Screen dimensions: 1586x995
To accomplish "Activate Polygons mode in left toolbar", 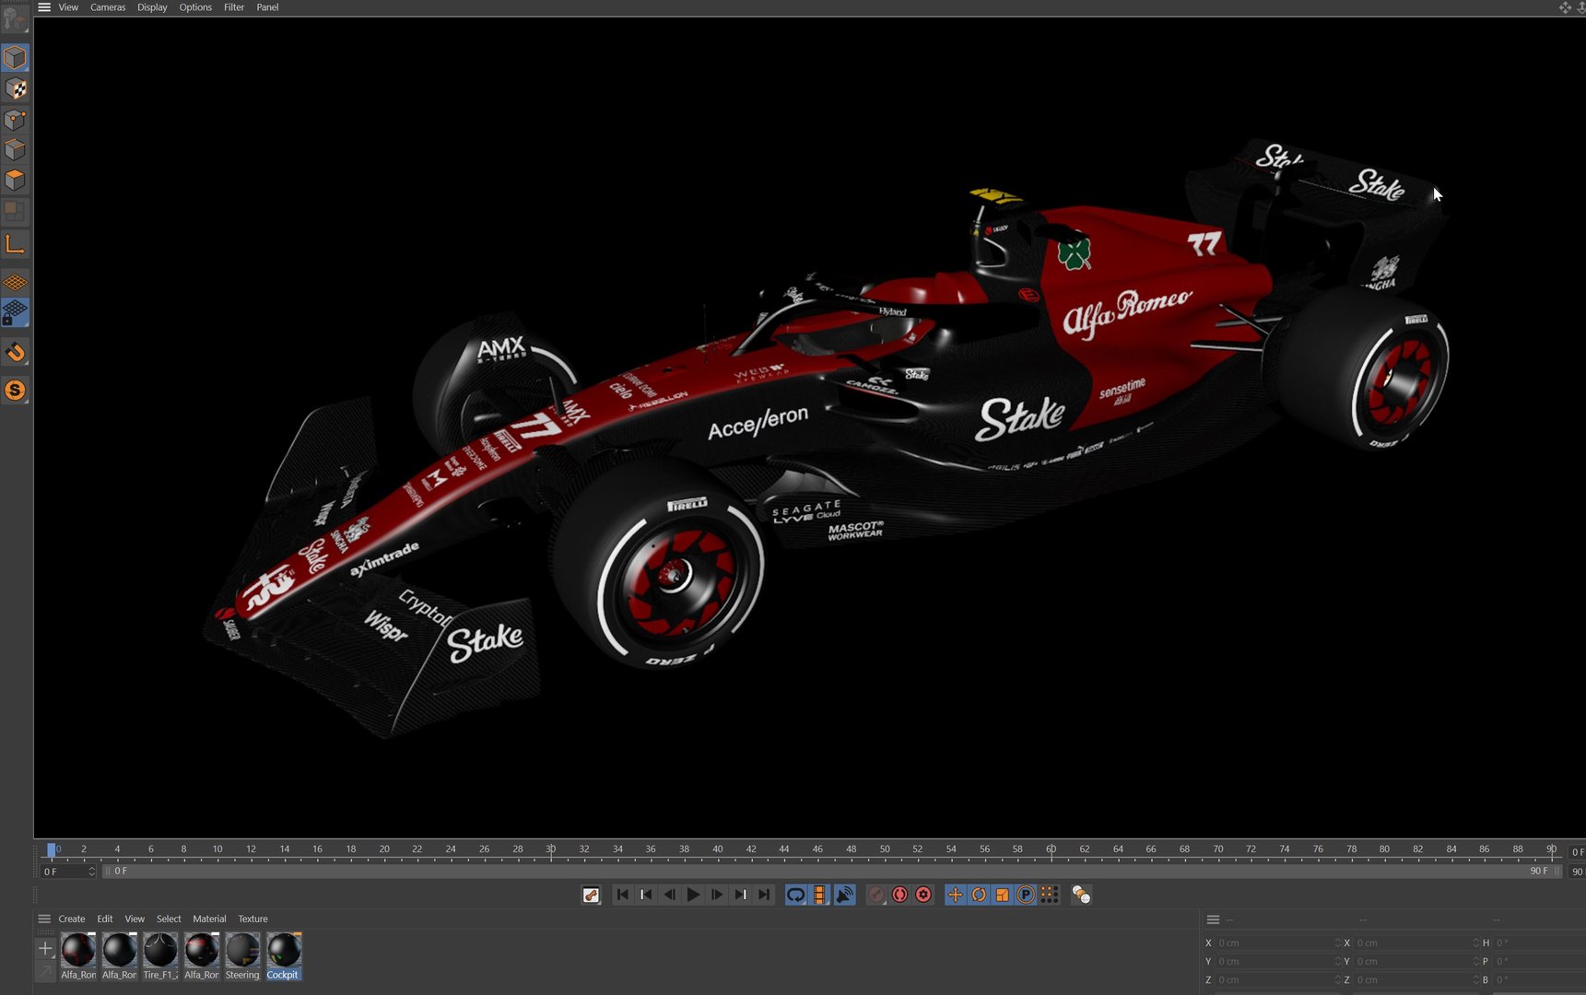I will click(15, 181).
